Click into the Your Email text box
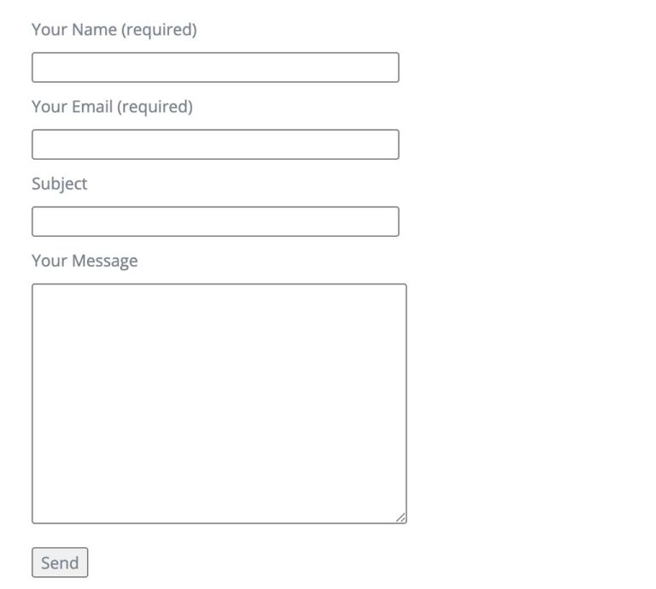Screen dimensions: 656x589 point(215,144)
